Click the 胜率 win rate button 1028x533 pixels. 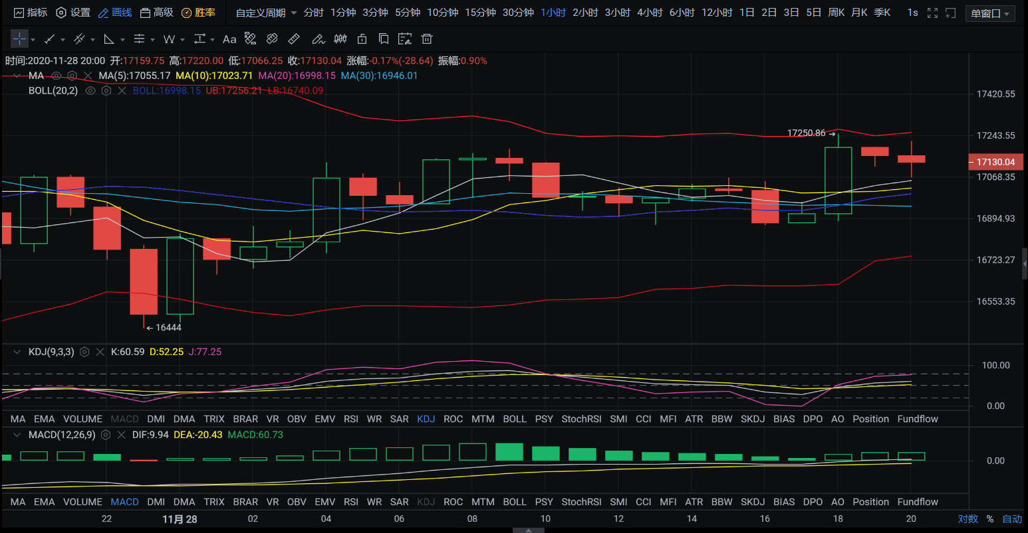click(199, 13)
